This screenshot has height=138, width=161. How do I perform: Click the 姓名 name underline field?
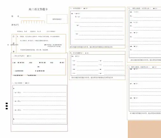tap(30, 17)
